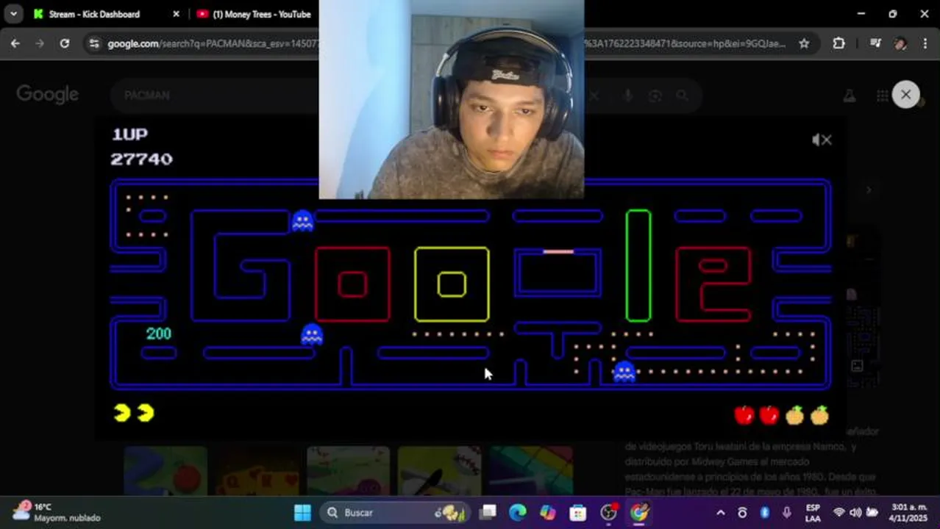Open volume control in tray
940x529 pixels.
tap(855, 512)
